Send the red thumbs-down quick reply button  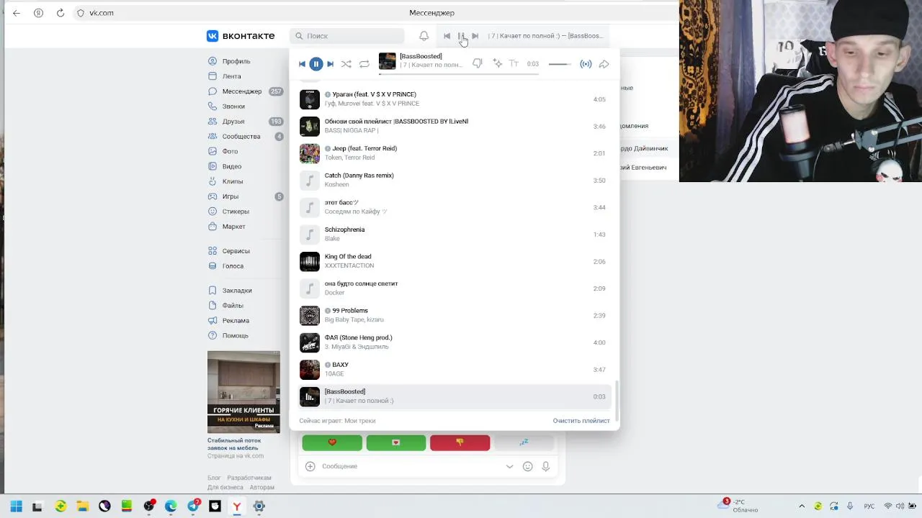coord(460,442)
